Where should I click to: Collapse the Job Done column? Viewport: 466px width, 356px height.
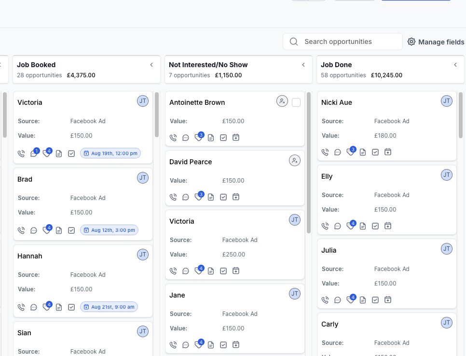pyautogui.click(x=455, y=65)
